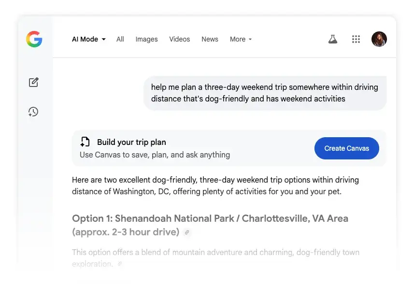Expand the More search categories dropdown
Image resolution: width=414 pixels, height=300 pixels.
pos(240,39)
